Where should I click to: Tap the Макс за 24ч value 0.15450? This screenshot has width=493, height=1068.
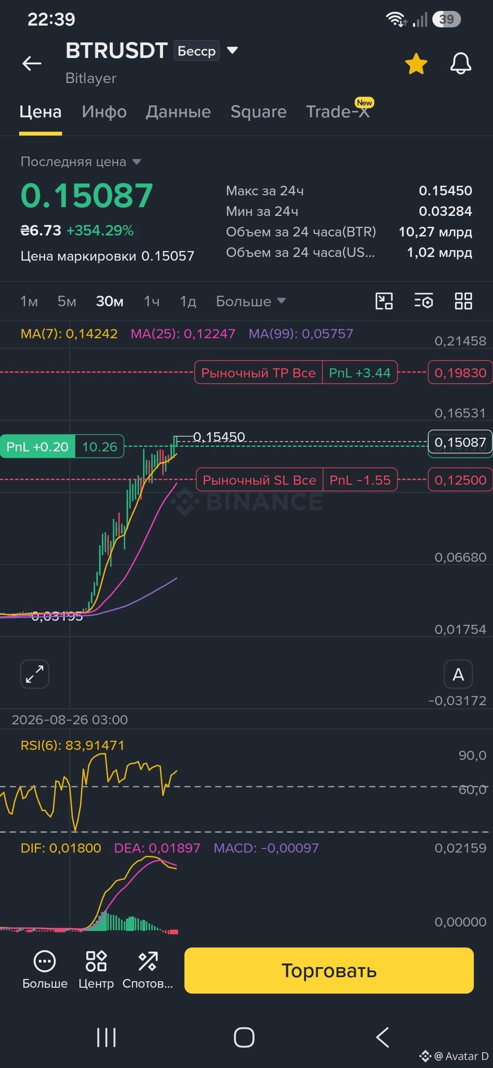coord(446,191)
